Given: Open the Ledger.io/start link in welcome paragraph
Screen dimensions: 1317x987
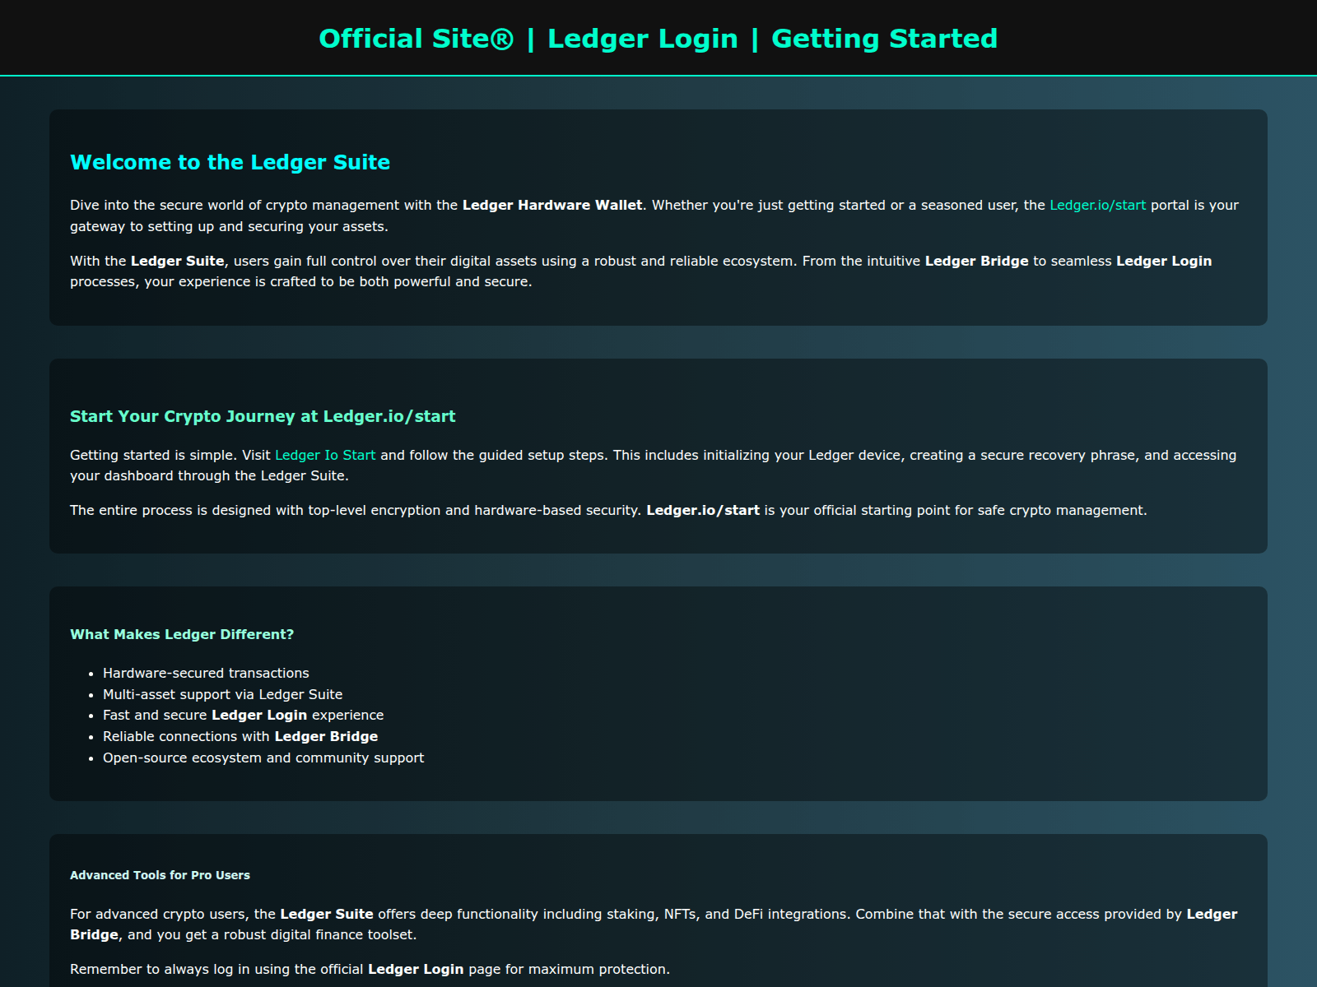Looking at the screenshot, I should coord(1097,205).
